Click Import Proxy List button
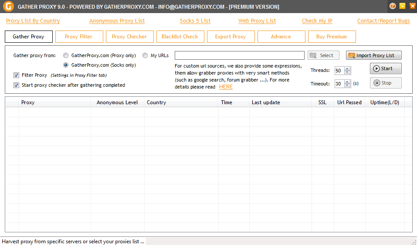Screen dimensions: 417x245 (x=374, y=55)
